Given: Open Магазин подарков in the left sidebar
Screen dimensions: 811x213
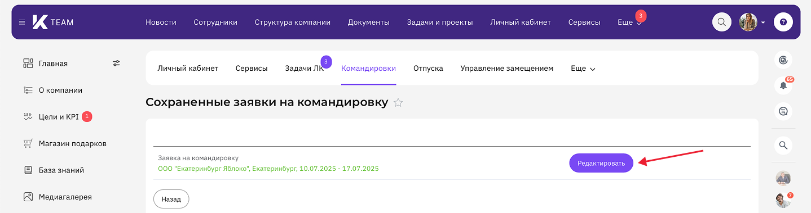Looking at the screenshot, I should [73, 143].
